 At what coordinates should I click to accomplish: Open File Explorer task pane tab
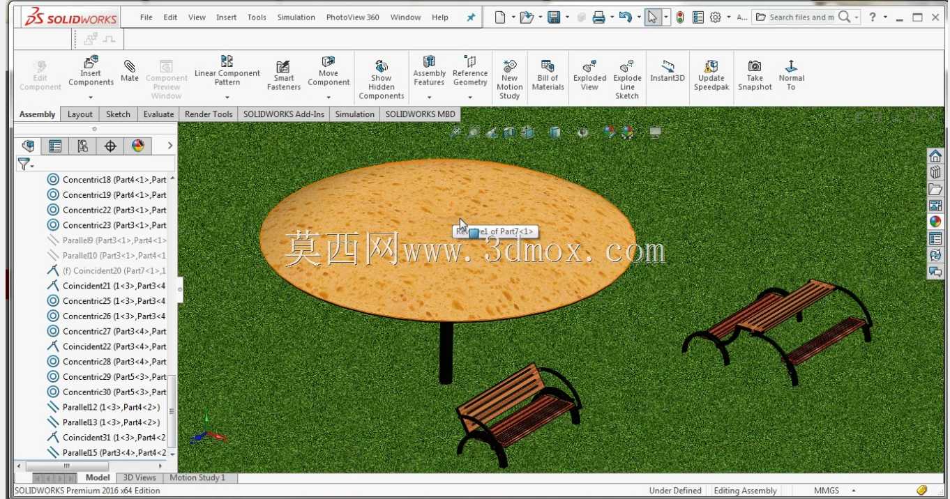point(935,189)
